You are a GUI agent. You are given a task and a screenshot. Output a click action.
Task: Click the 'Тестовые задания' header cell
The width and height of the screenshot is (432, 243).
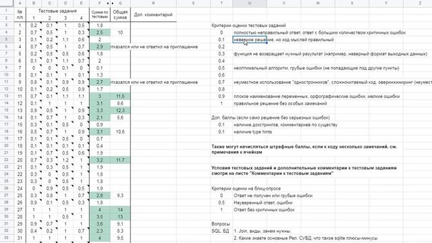click(x=57, y=11)
